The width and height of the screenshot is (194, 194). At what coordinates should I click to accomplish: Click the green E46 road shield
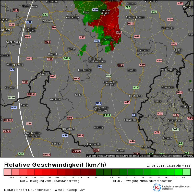[109, 75]
